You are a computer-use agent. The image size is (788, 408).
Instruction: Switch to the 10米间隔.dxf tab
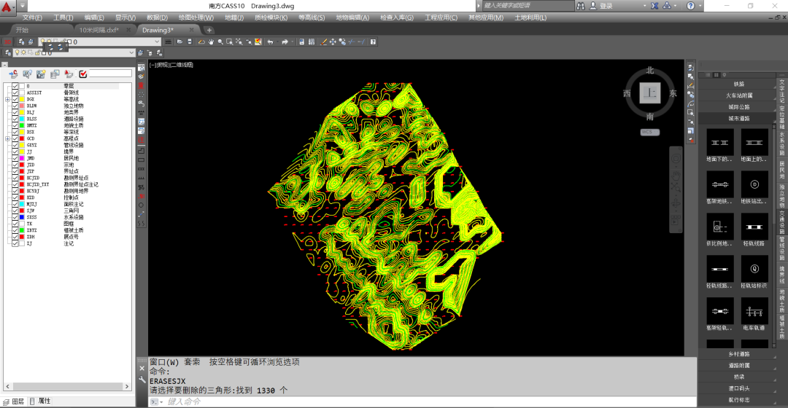pyautogui.click(x=99, y=30)
